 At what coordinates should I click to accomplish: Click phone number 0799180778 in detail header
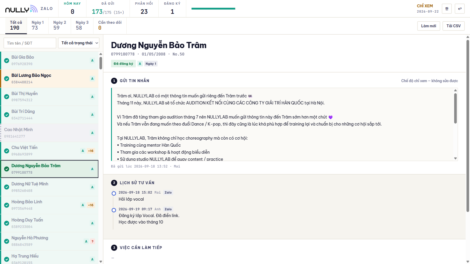123,54
